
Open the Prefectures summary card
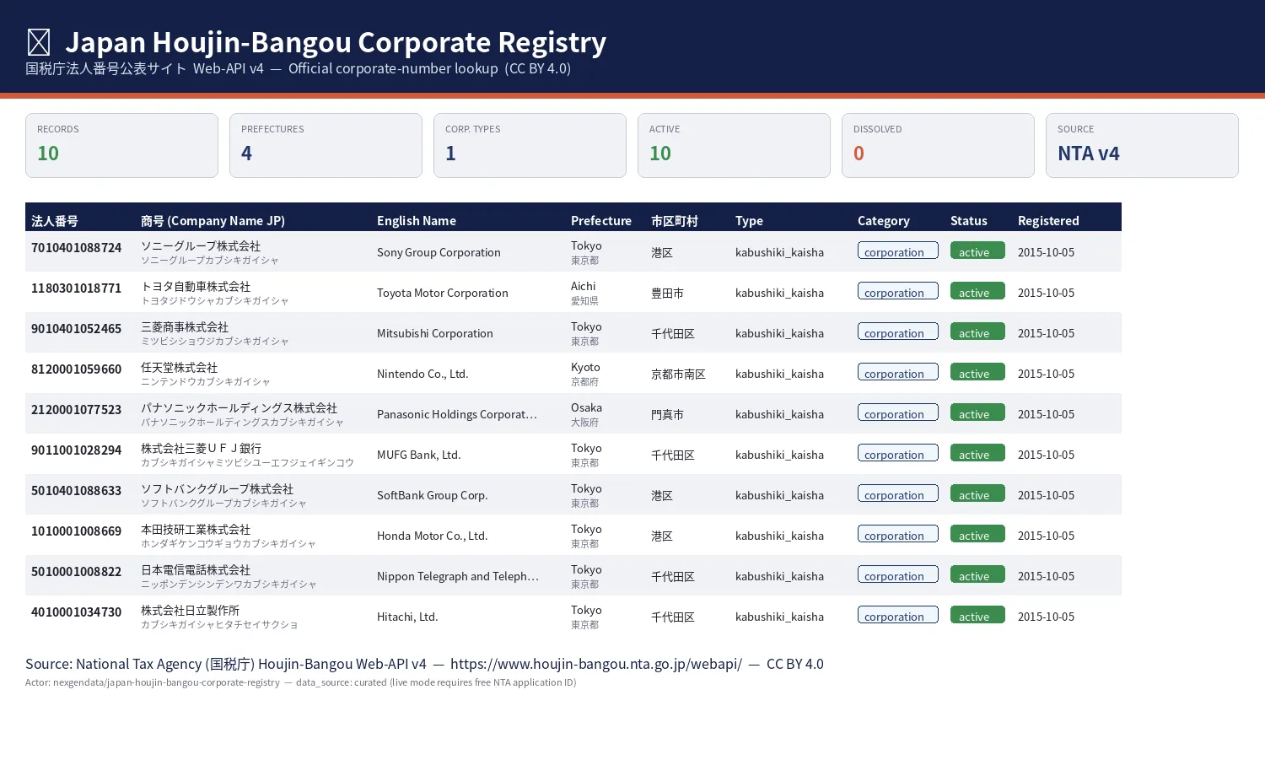point(326,145)
